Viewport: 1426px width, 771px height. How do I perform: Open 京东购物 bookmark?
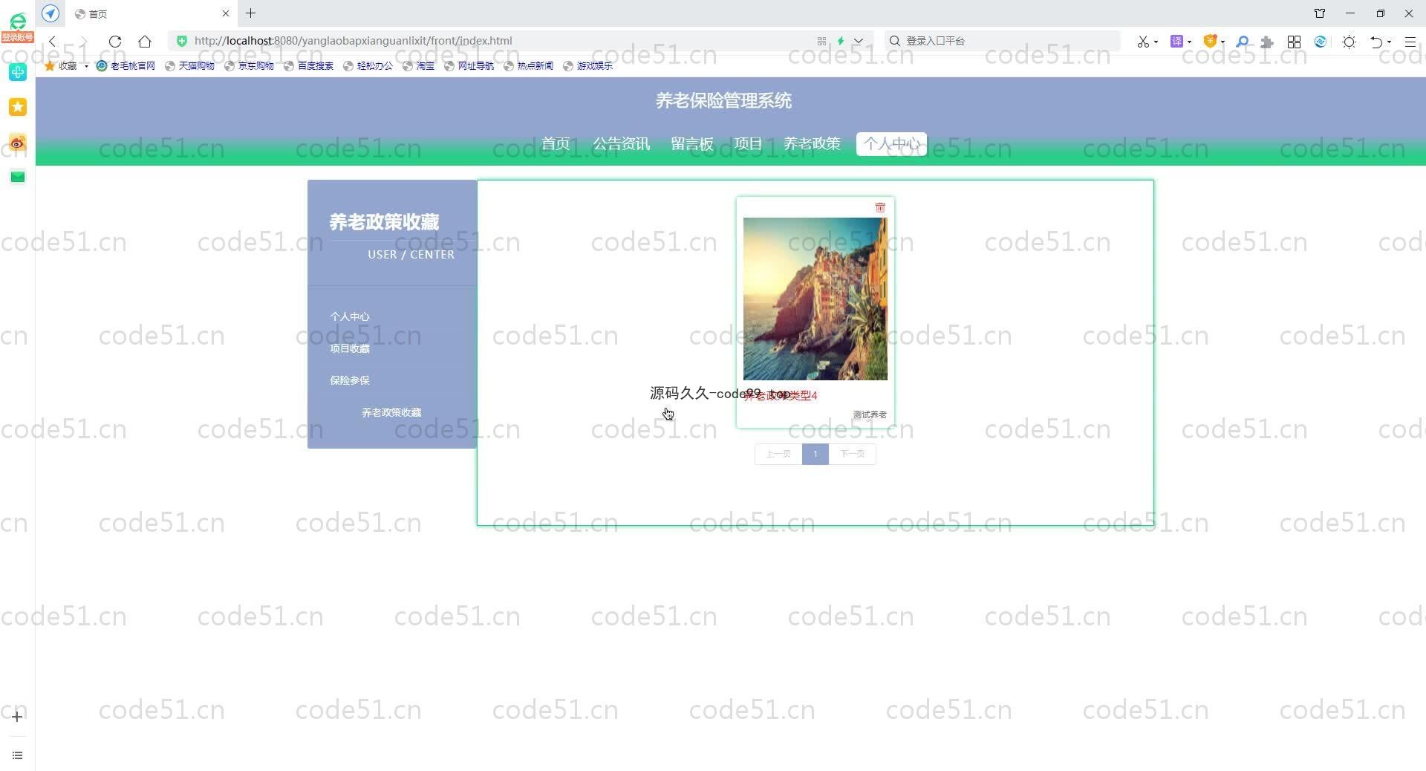click(250, 66)
